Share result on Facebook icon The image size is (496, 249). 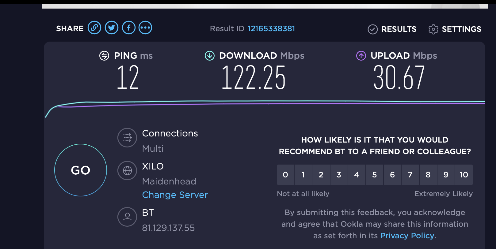point(129,28)
